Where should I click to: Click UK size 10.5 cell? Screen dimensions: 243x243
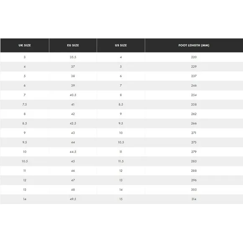coord(25,161)
